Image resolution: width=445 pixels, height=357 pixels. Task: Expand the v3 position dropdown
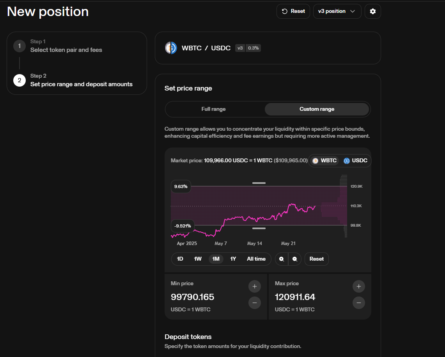(x=337, y=11)
